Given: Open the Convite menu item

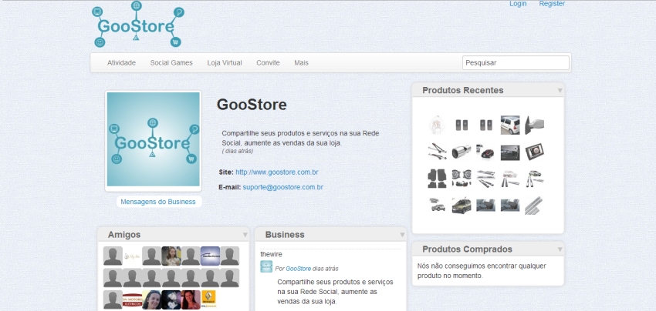Looking at the screenshot, I should click(x=268, y=63).
